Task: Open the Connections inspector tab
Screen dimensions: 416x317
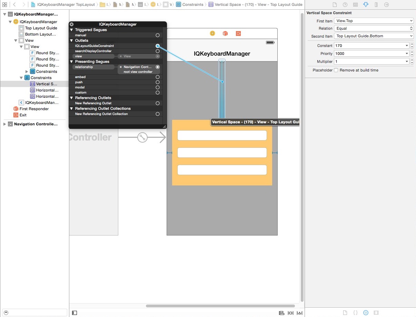Action: 386,5
